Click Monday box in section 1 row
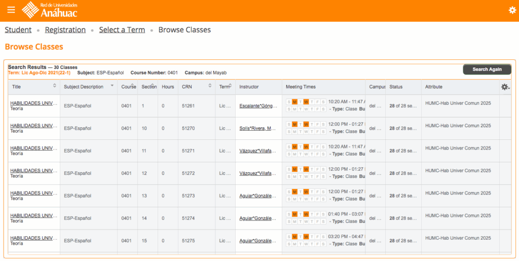 point(294,102)
